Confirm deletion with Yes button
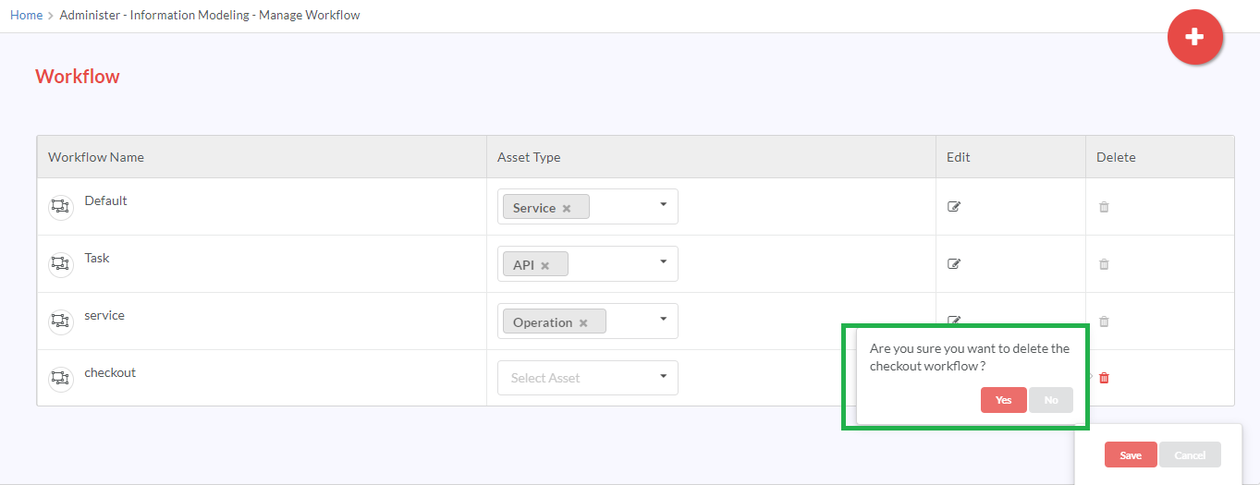Viewport: 1260px width, 485px height. pyautogui.click(x=1004, y=400)
